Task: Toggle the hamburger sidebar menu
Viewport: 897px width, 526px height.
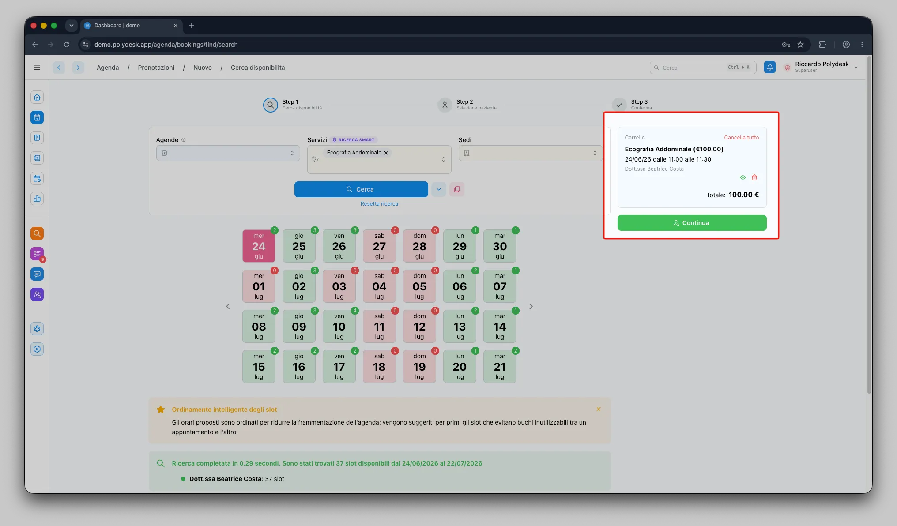Action: (x=37, y=68)
